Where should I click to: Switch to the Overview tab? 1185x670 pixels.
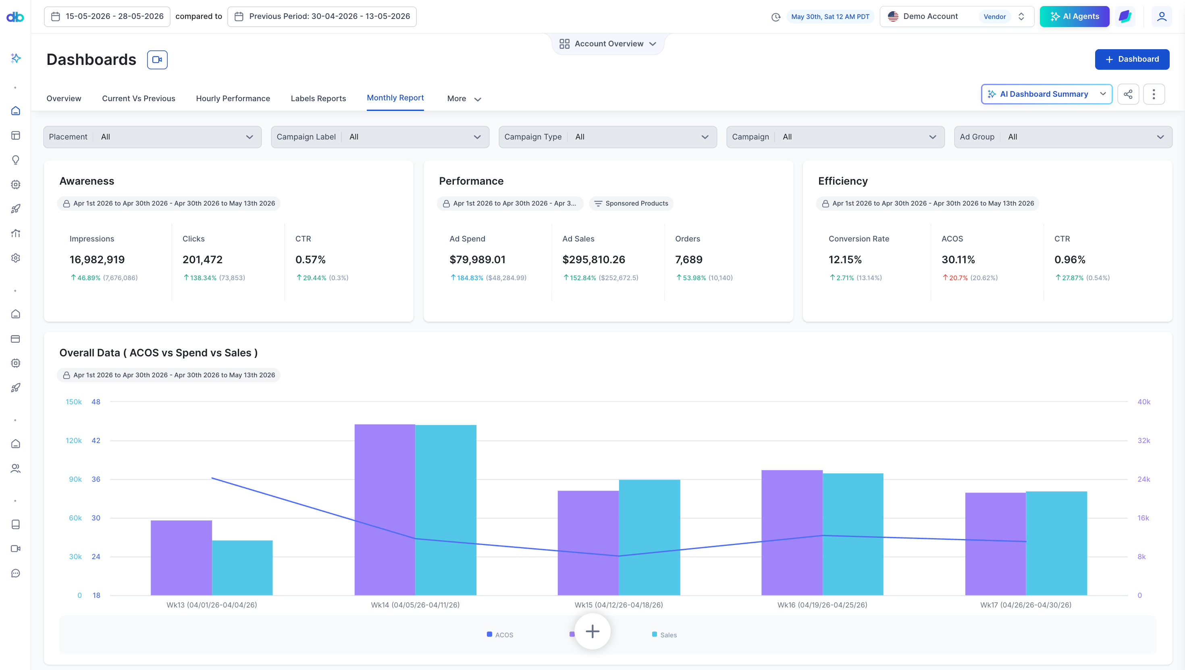[64, 98]
